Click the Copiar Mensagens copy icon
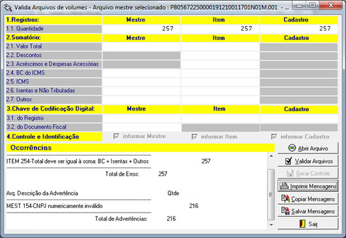This screenshot has height=238, width=346. click(x=285, y=199)
